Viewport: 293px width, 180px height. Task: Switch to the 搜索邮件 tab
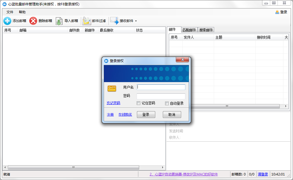[x=206, y=30]
